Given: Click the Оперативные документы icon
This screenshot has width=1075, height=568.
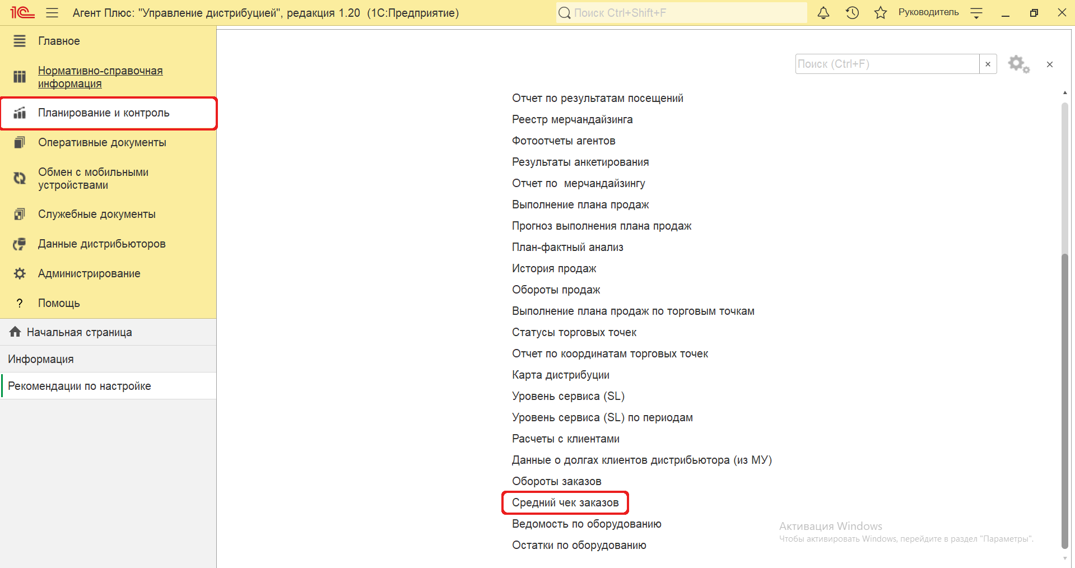Looking at the screenshot, I should coord(20,142).
